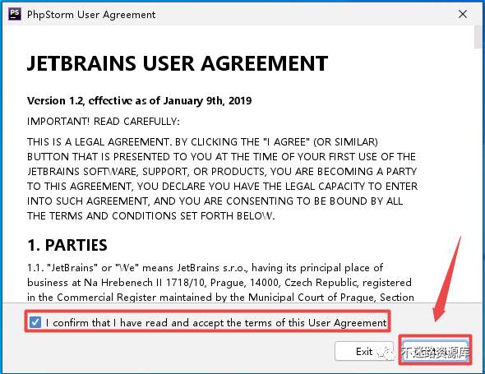Click the PhpStorm PS logo icon

(15, 14)
